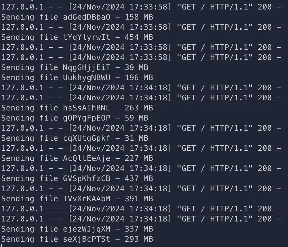The image size is (288, 247).
Task: Select the file name tYqYlyrwIt
Action: pos(84,37)
